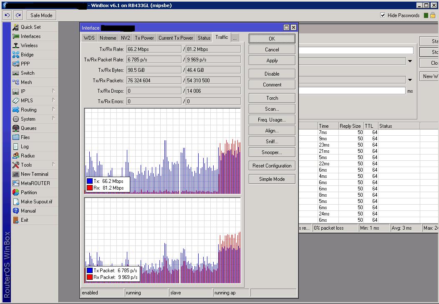The height and width of the screenshot is (304, 439).
Task: Open the Log sidebar item
Action: point(25,147)
